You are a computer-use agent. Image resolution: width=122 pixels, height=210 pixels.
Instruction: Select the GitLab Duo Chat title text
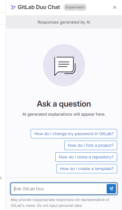click(39, 7)
